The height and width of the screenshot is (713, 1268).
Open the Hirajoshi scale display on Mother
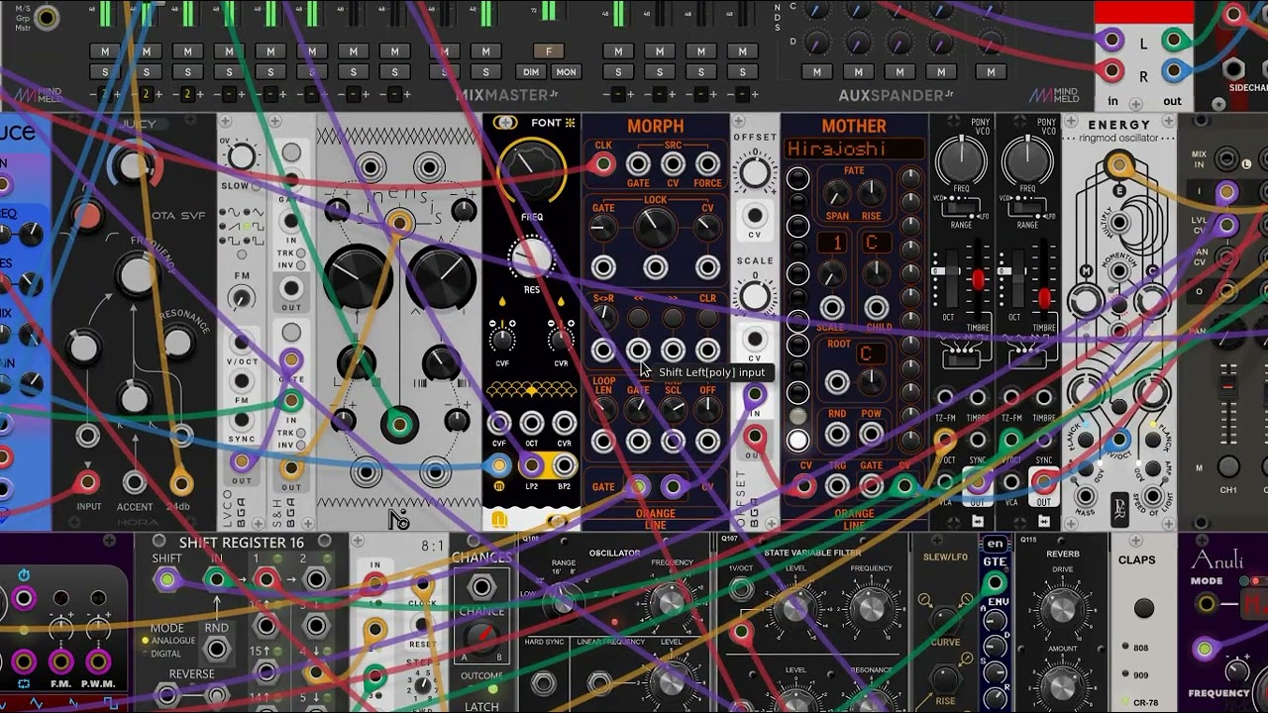[x=854, y=150]
